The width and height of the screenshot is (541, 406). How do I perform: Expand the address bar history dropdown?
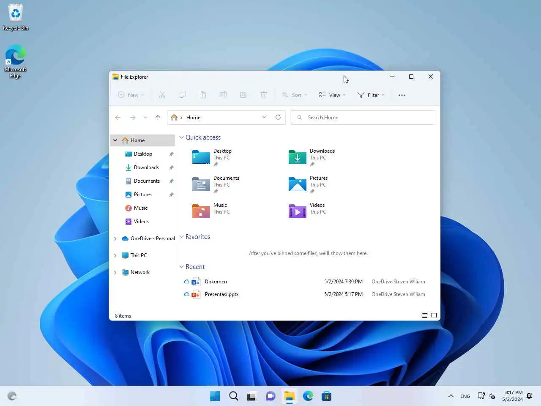pos(264,117)
